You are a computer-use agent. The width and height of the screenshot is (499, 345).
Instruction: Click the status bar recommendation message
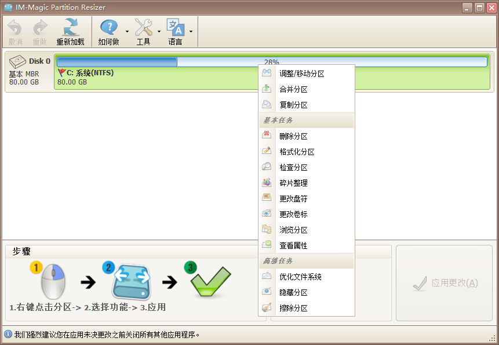click(x=107, y=335)
